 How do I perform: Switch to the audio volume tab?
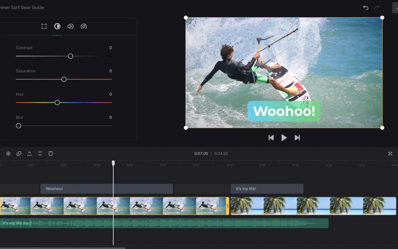[x=70, y=26]
